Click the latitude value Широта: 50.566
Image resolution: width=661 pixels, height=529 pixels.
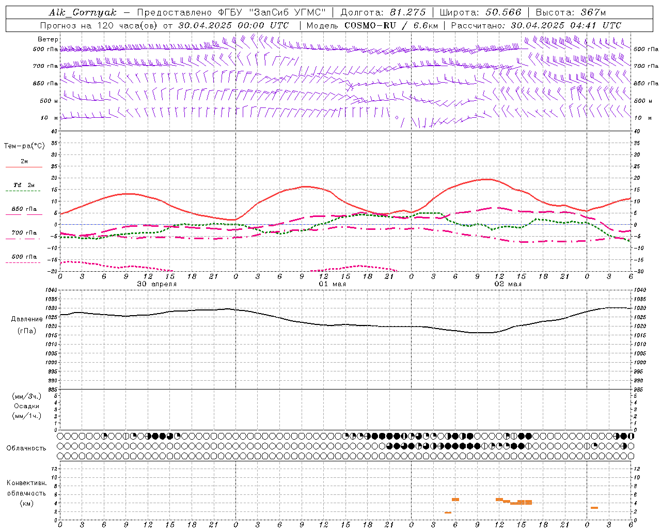[x=481, y=12]
